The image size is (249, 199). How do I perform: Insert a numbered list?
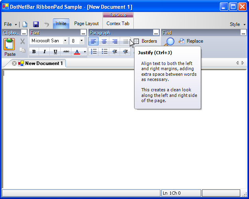point(94,51)
